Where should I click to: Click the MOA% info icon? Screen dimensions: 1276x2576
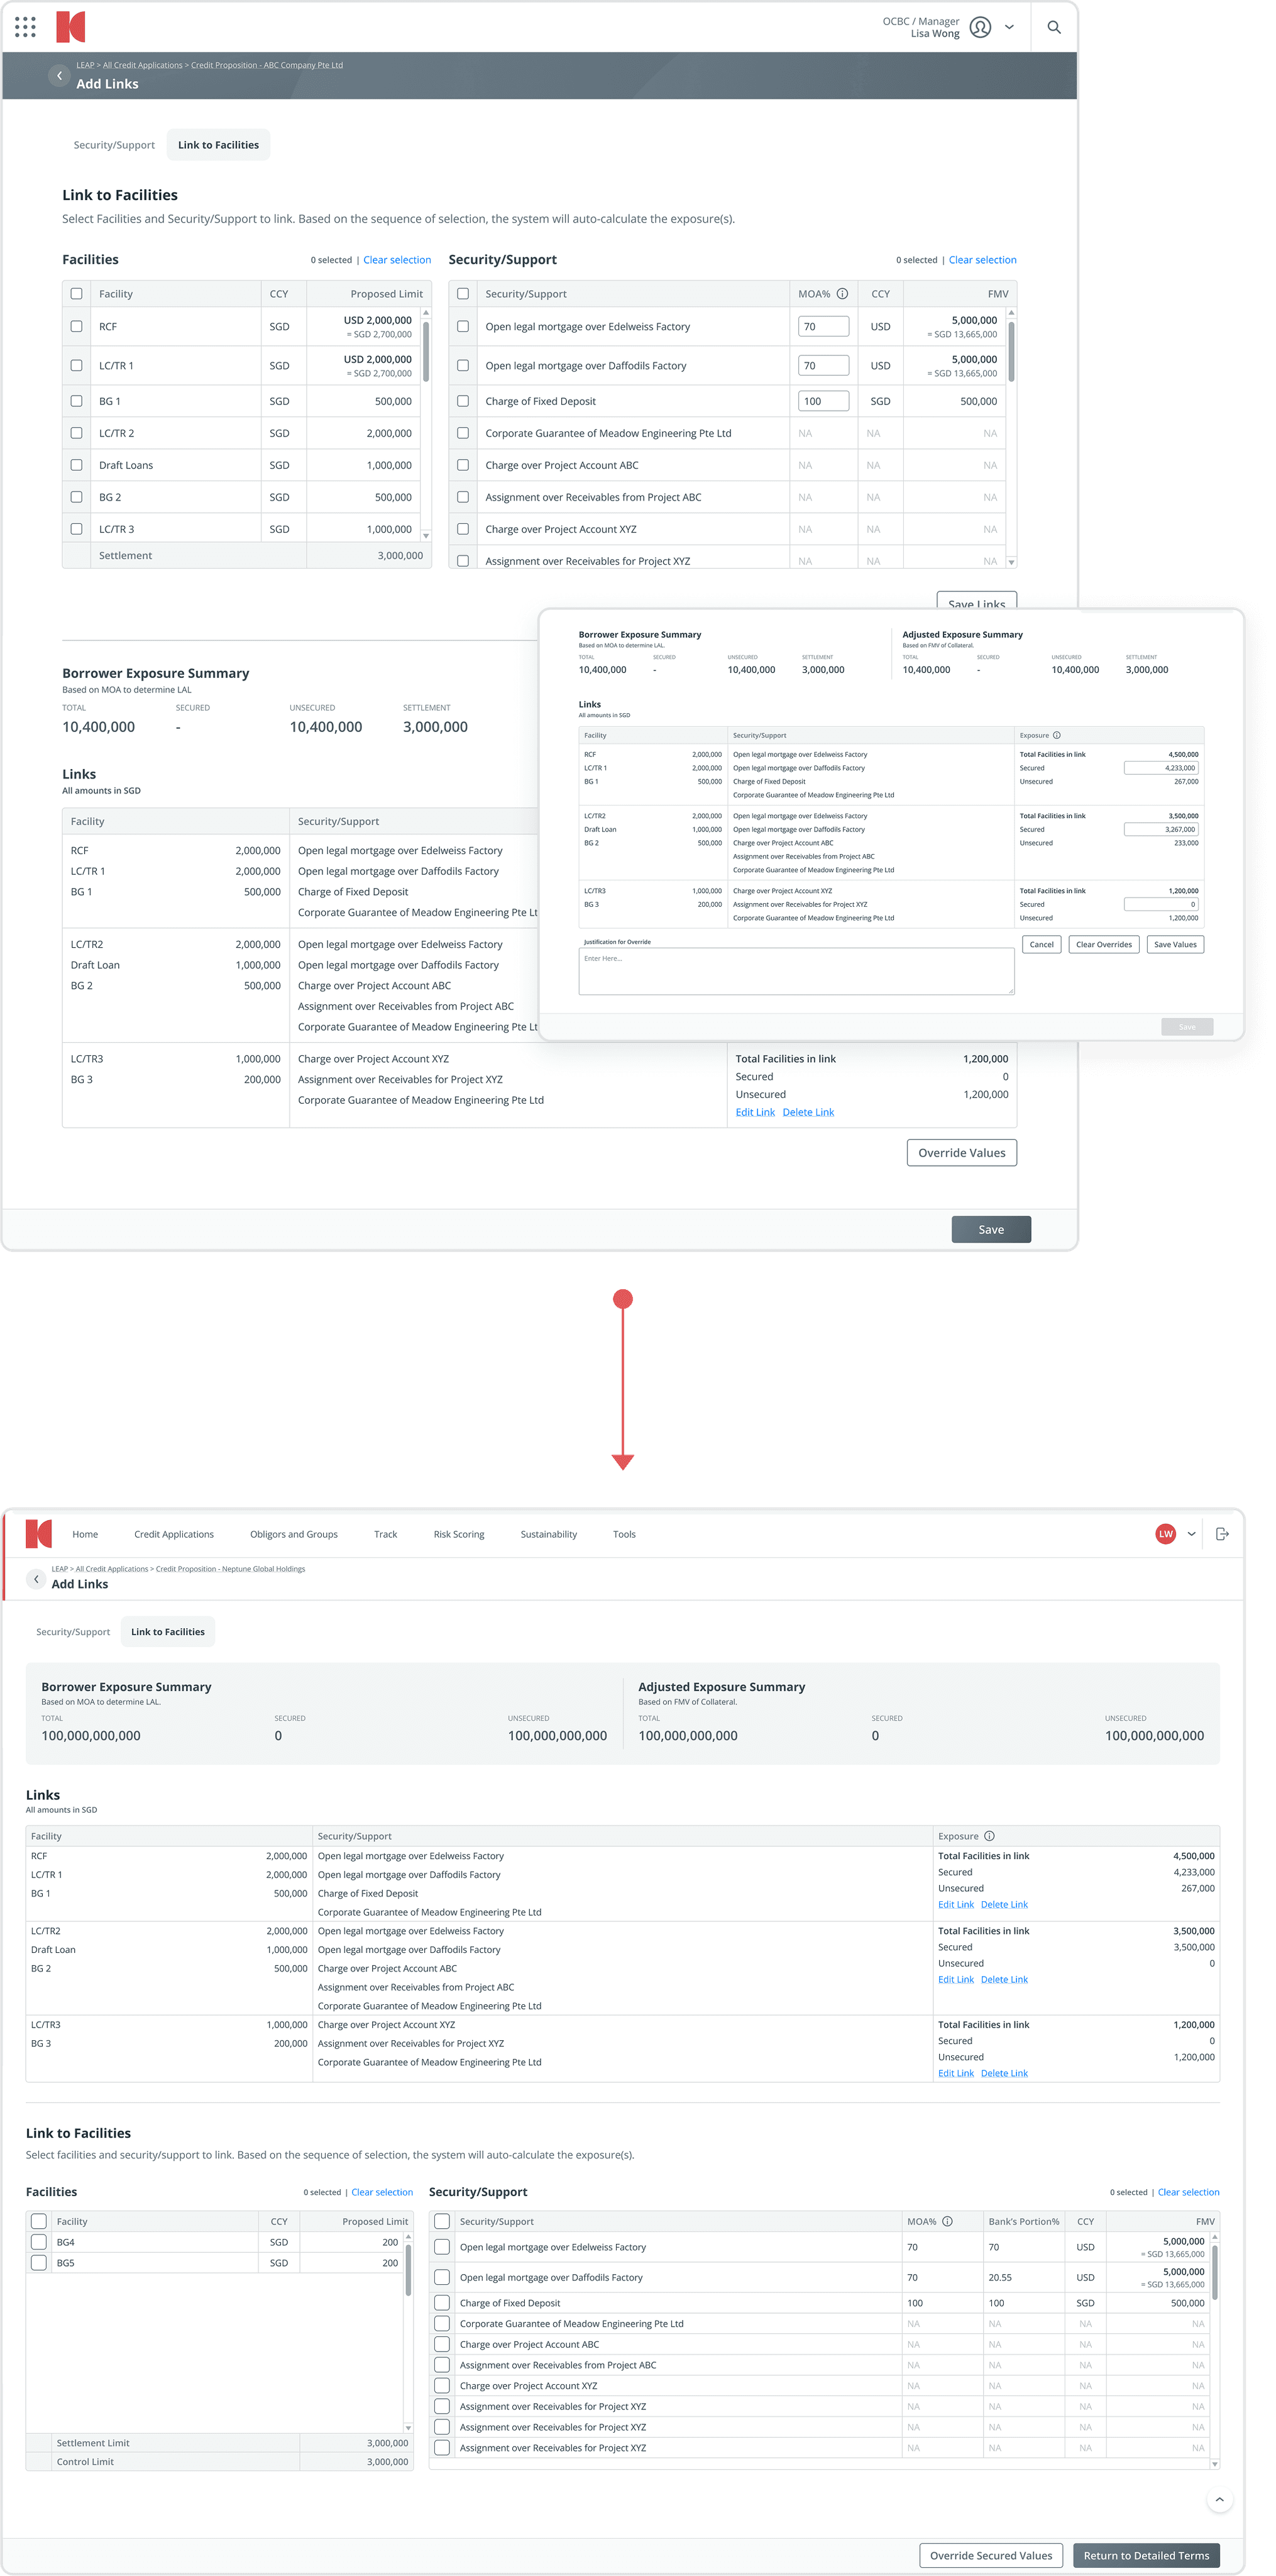pyautogui.click(x=842, y=294)
